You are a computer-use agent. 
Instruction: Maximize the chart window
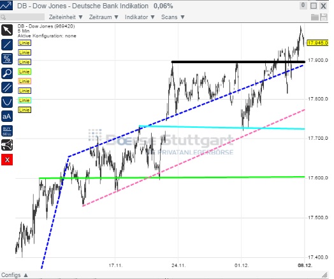[x=314, y=6]
